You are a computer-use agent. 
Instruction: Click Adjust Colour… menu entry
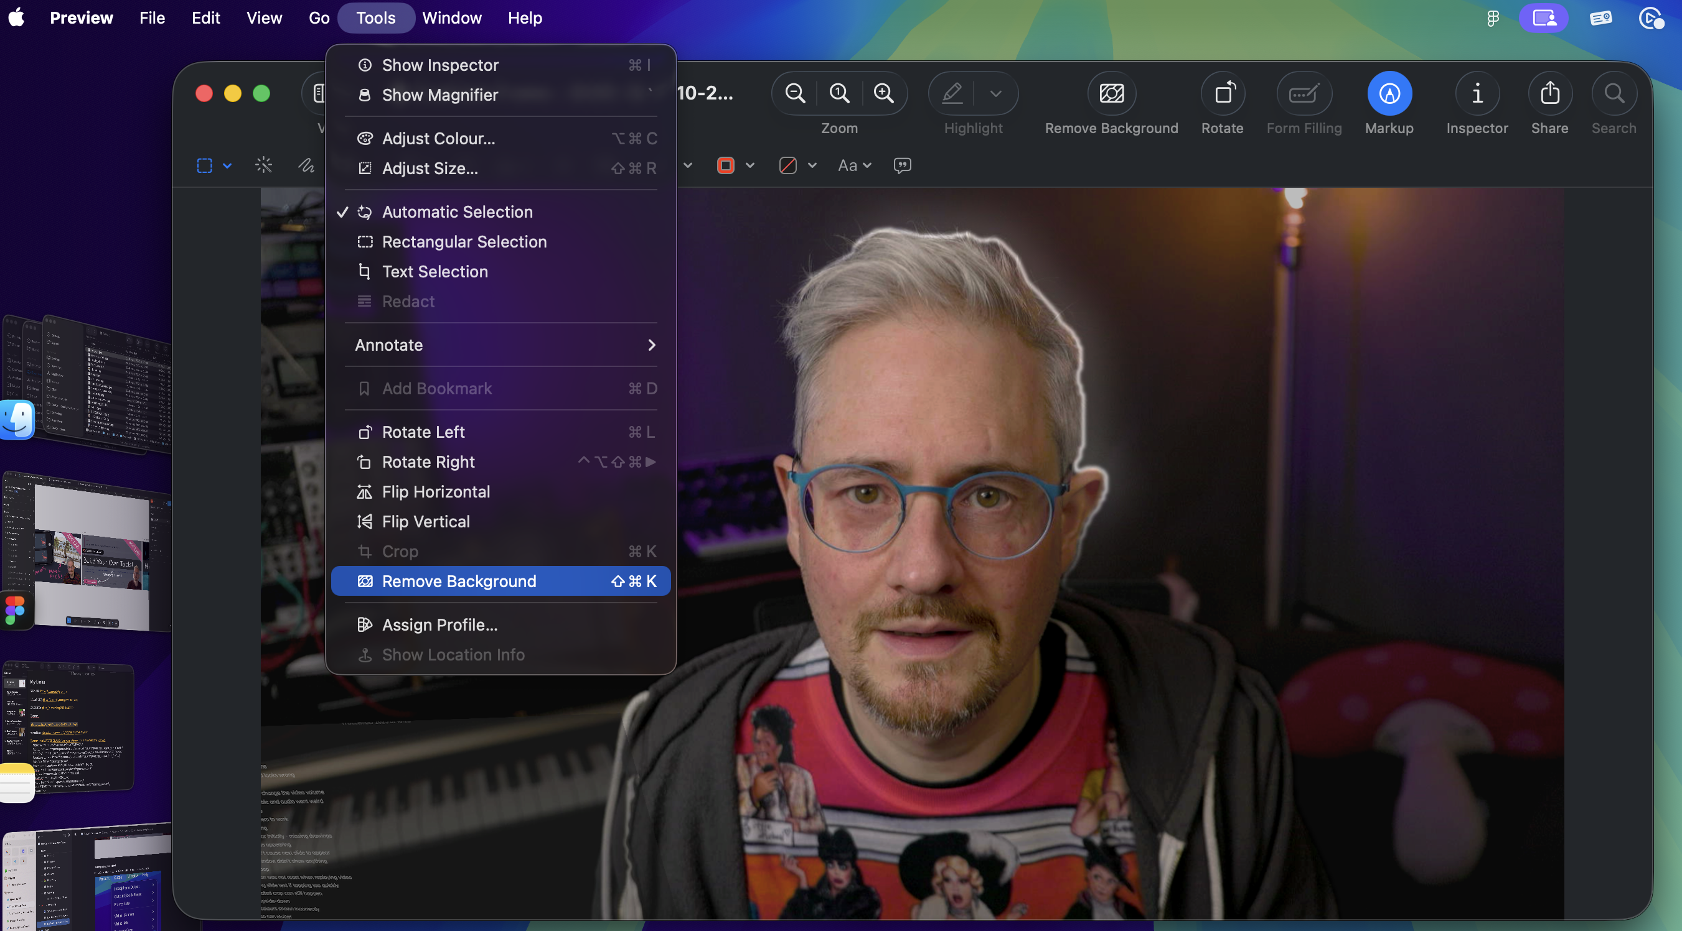(x=438, y=138)
